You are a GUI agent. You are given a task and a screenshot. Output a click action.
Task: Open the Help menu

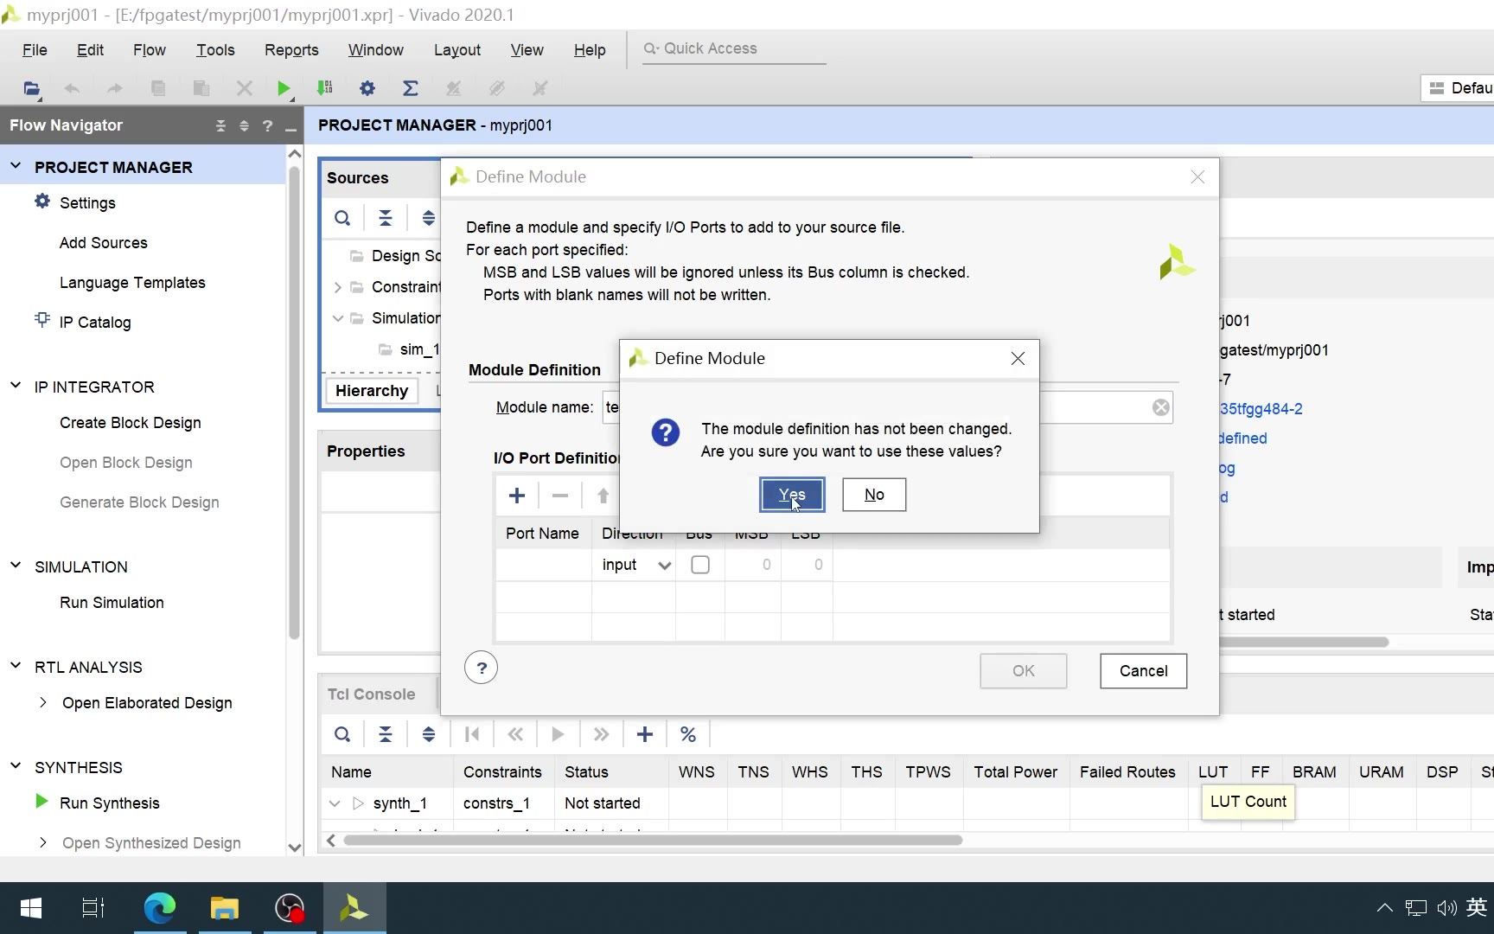590,50
